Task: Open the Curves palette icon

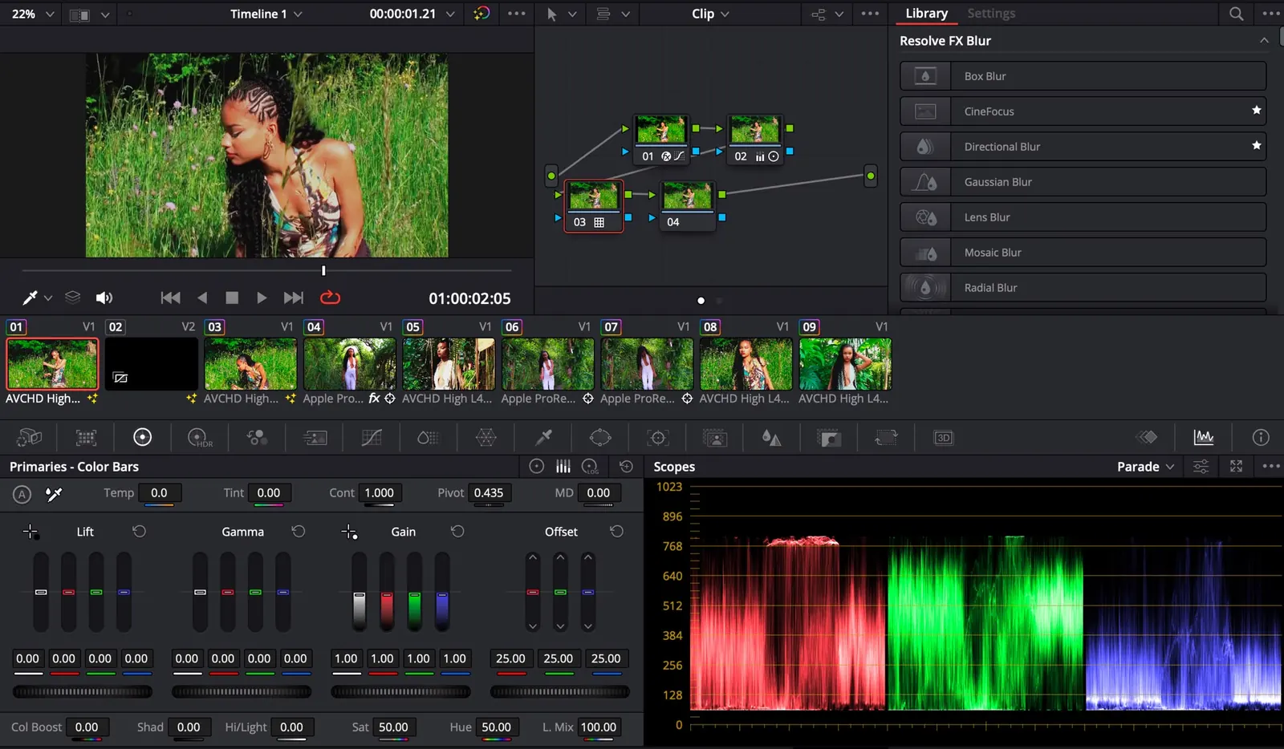Action: point(372,438)
